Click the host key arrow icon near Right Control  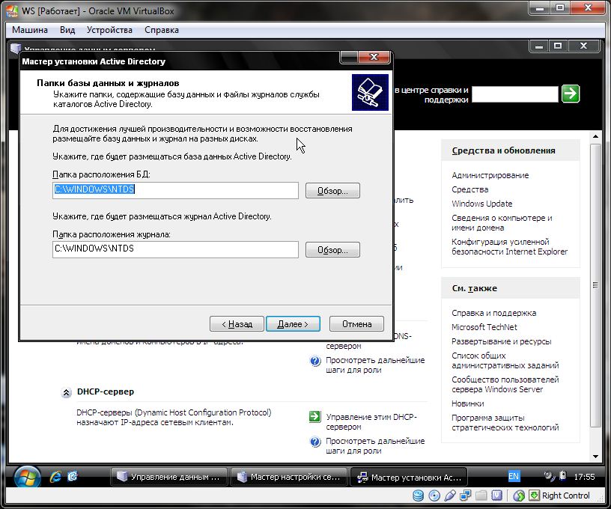click(534, 496)
